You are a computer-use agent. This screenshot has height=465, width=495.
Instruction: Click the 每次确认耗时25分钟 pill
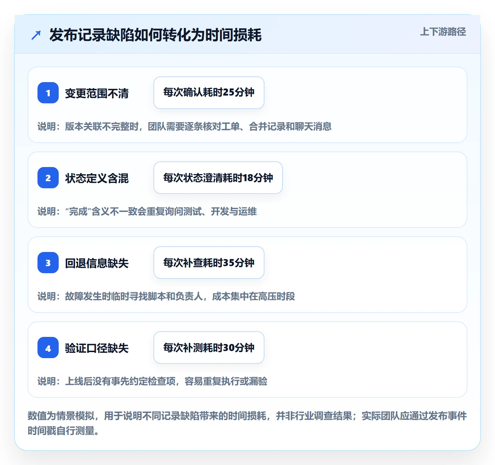coord(209,93)
